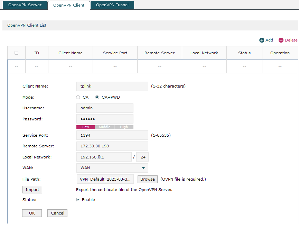This screenshot has height=228, width=299.
Task: Click the Import button
Action: [x=32, y=190]
